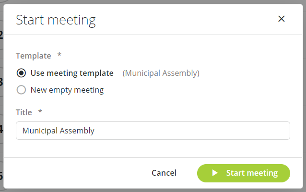Click the asterisk next to Template
The width and height of the screenshot is (306, 192).
59,55
